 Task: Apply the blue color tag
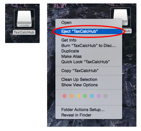point(92,96)
